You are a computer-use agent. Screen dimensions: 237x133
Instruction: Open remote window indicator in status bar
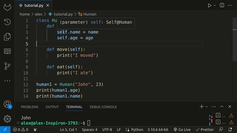(5, 130)
